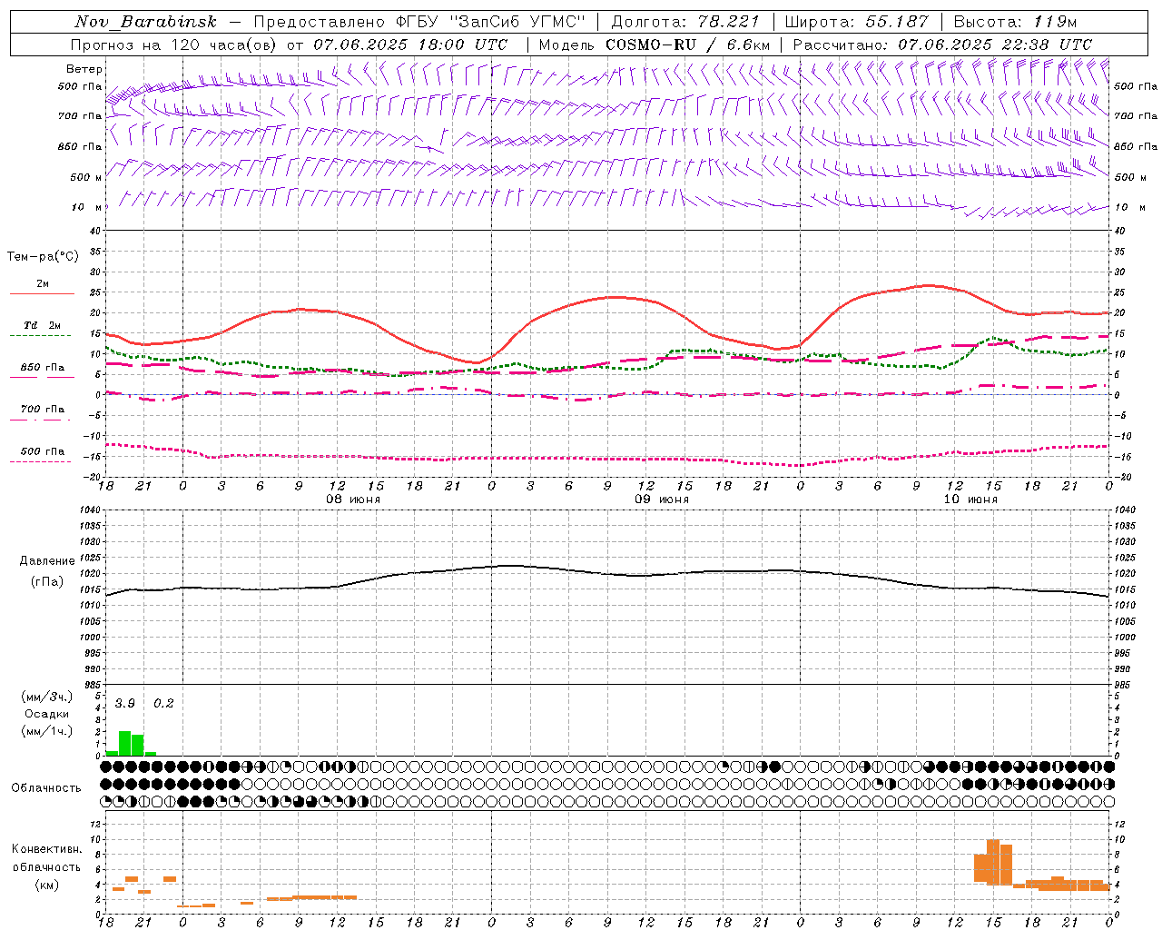Click the Тем-ра(°C) axis title

[x=43, y=257]
